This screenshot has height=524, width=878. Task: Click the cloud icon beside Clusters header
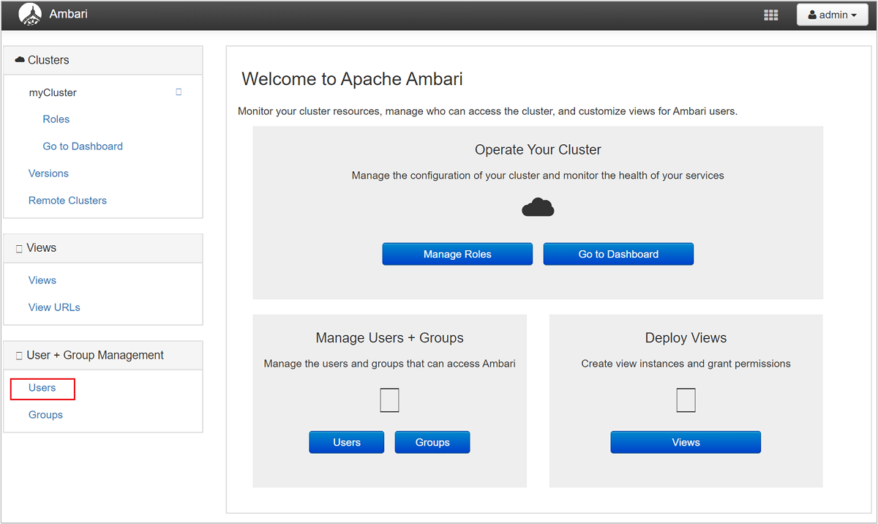point(19,59)
